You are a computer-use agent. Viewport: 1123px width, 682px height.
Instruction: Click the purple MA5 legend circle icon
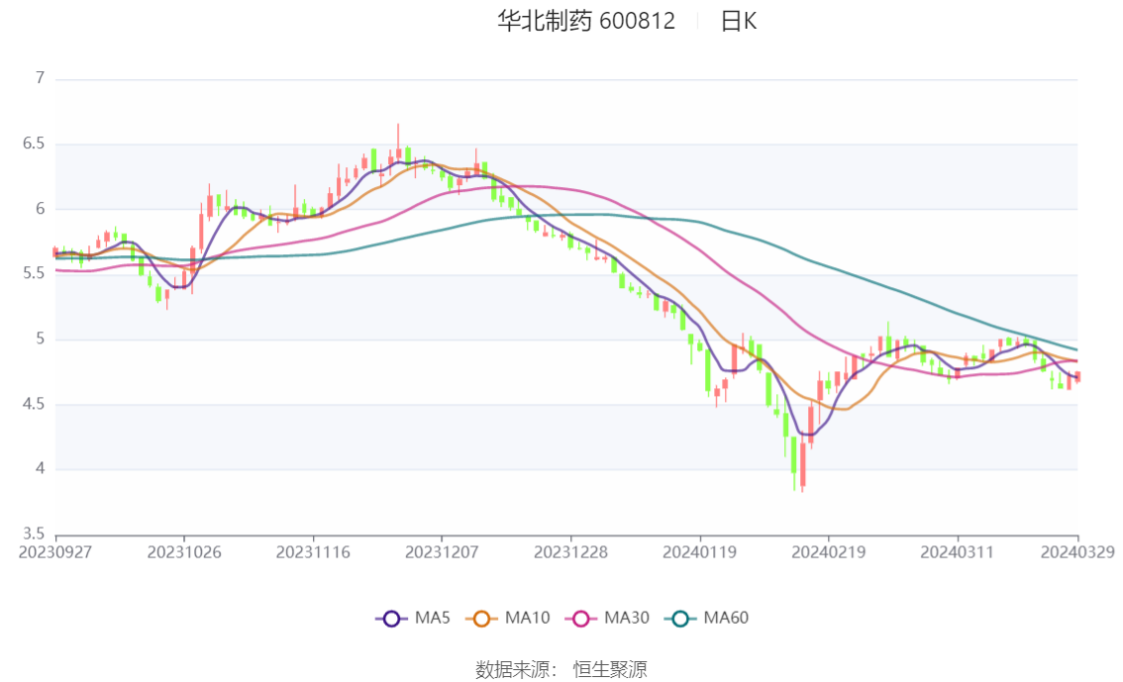click(x=391, y=619)
